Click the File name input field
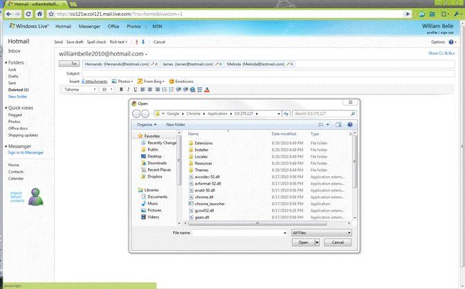The image size is (465, 289). pos(239,233)
